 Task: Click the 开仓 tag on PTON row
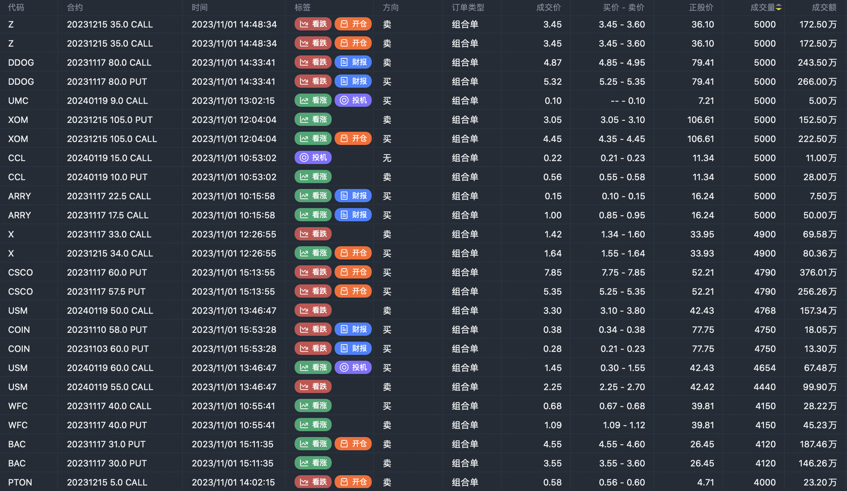click(x=353, y=482)
